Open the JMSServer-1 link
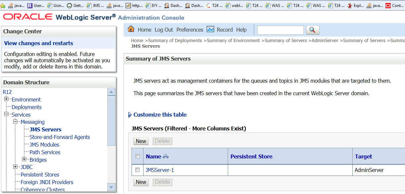 click(x=159, y=170)
